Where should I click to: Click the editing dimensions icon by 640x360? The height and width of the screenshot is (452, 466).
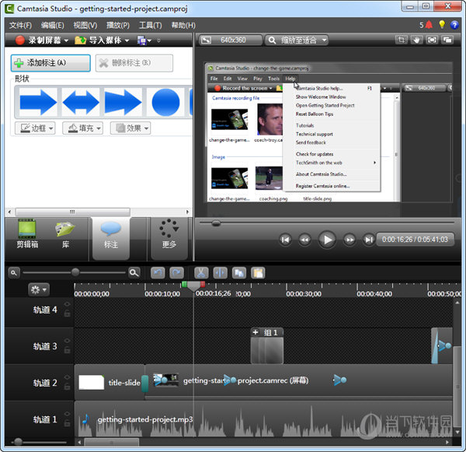point(207,40)
